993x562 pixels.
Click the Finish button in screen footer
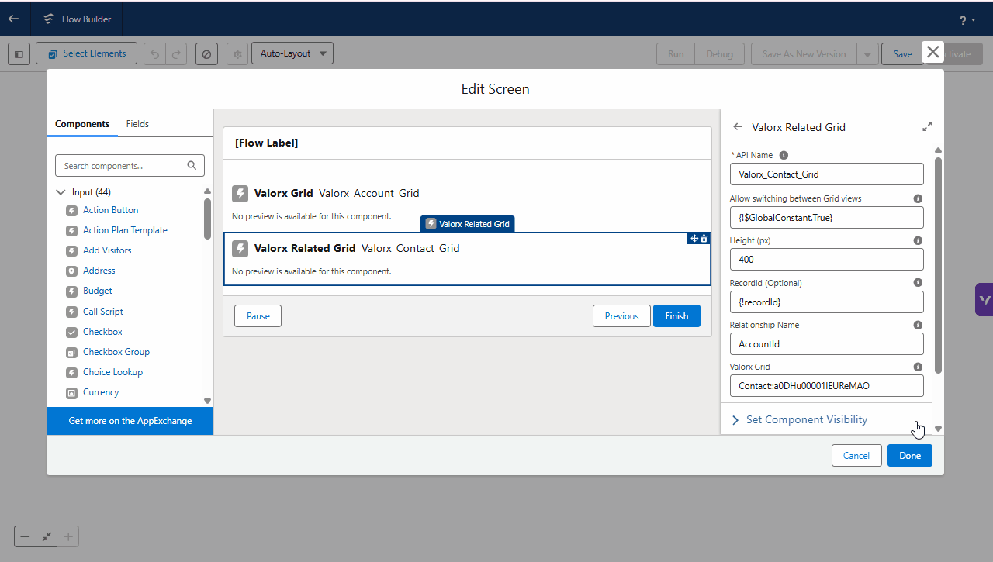(676, 315)
